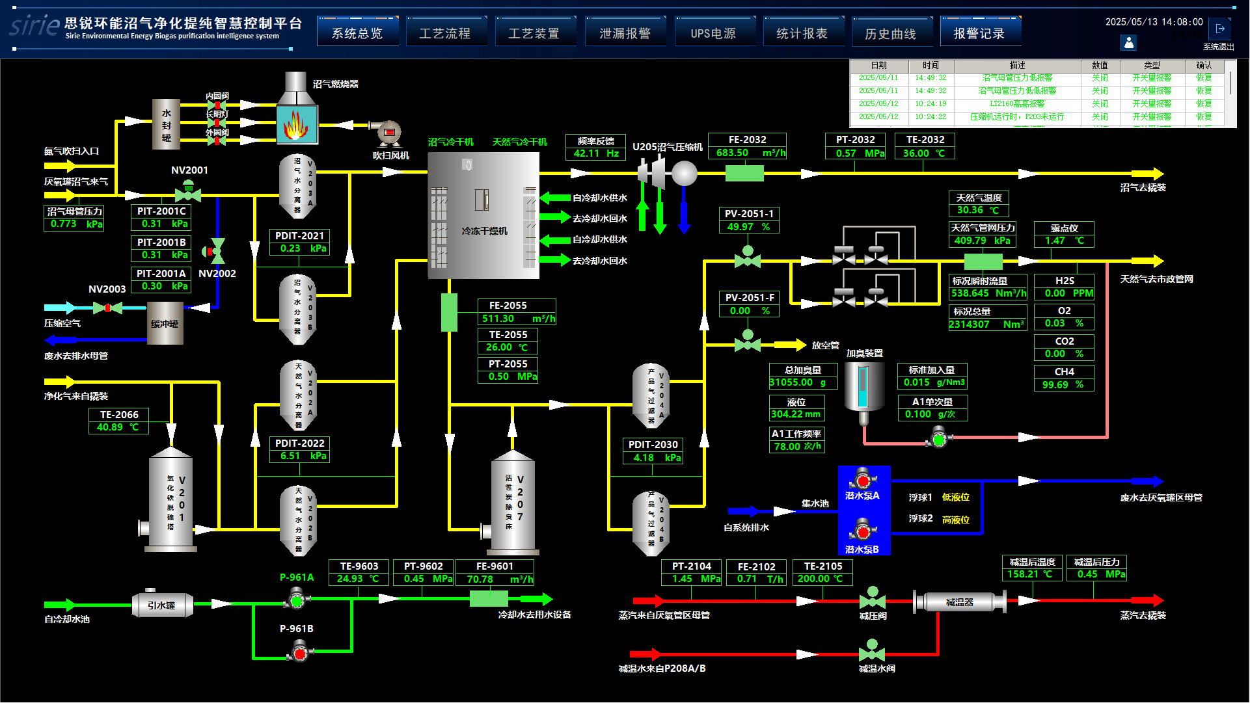The height and width of the screenshot is (703, 1250).
Task: Click the PV-2051-F opening value 0.00%
Action: point(749,310)
